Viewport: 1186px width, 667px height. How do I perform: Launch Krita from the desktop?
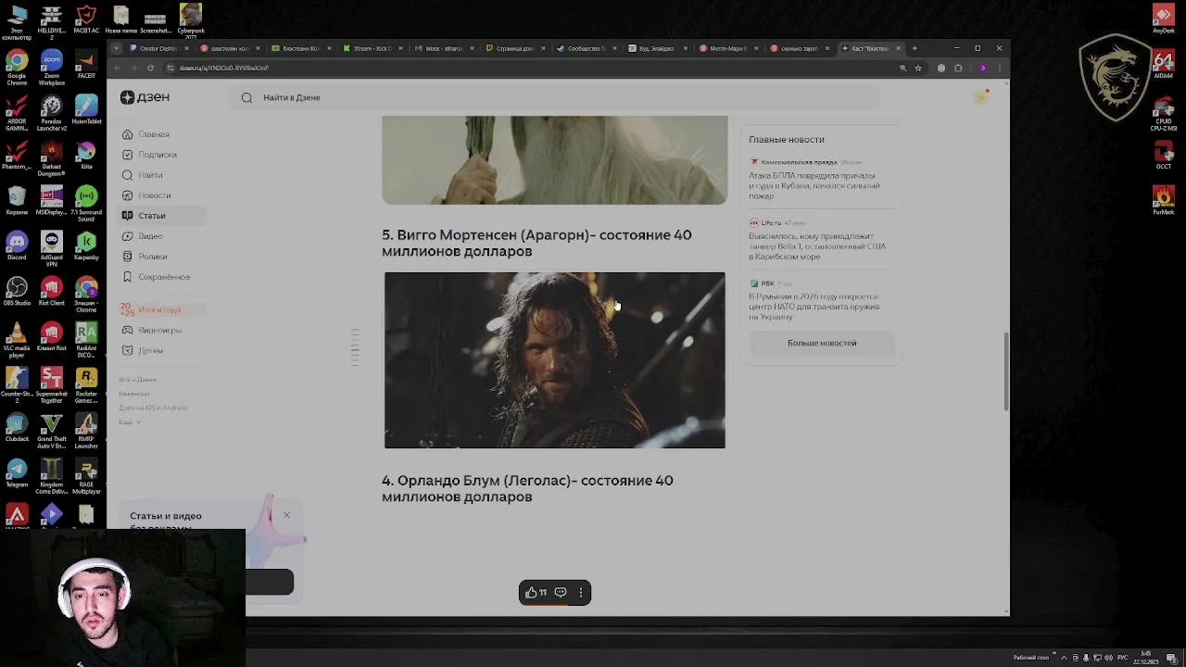[86, 155]
